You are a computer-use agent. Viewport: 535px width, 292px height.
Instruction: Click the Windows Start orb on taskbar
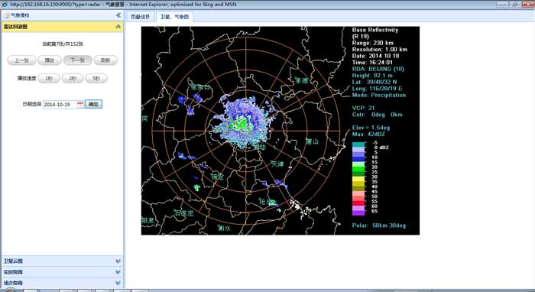click(10, 290)
